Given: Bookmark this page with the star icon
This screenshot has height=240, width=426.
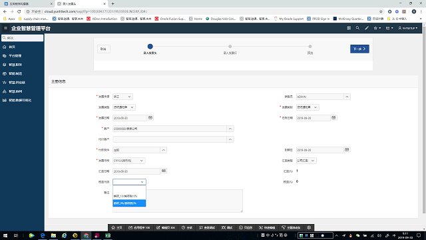Looking at the screenshot, I should pyautogui.click(x=381, y=11).
